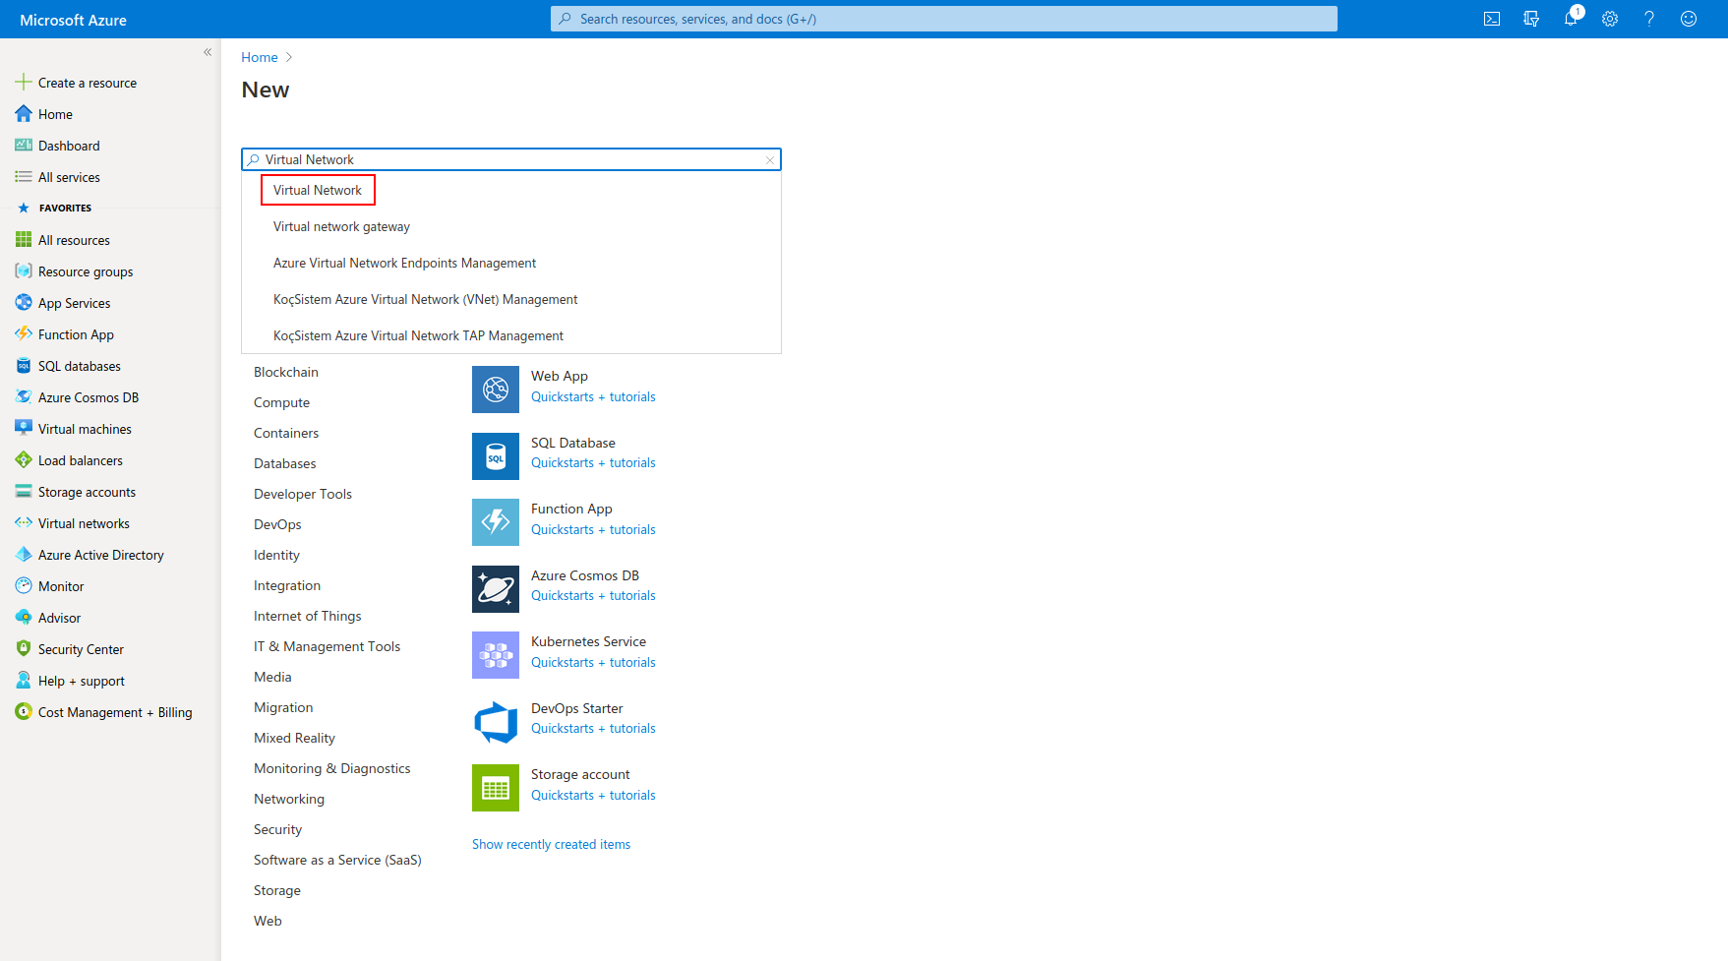
Task: Click the marketplace search input field
Action: click(511, 159)
